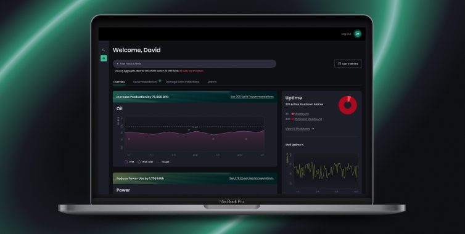Switch to the Damage Event Predictions tab
Screen dimensions: 465x234
183,82
